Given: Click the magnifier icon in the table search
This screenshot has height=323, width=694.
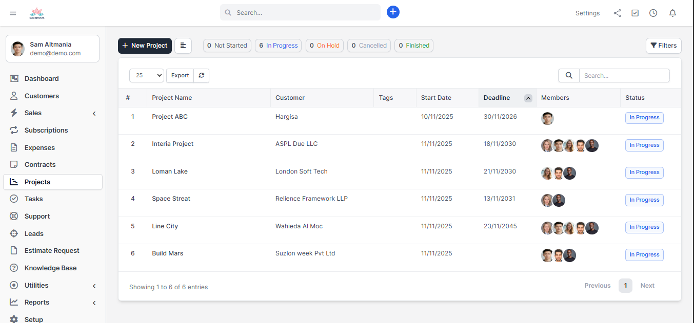Looking at the screenshot, I should (x=568, y=75).
